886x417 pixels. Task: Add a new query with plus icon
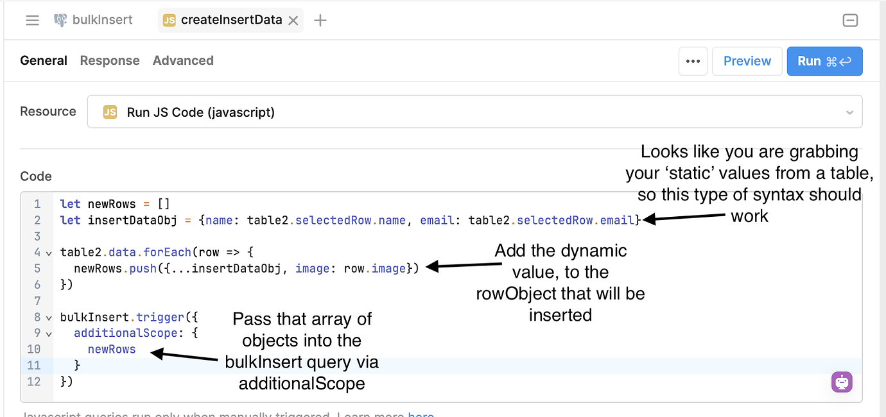tap(320, 21)
